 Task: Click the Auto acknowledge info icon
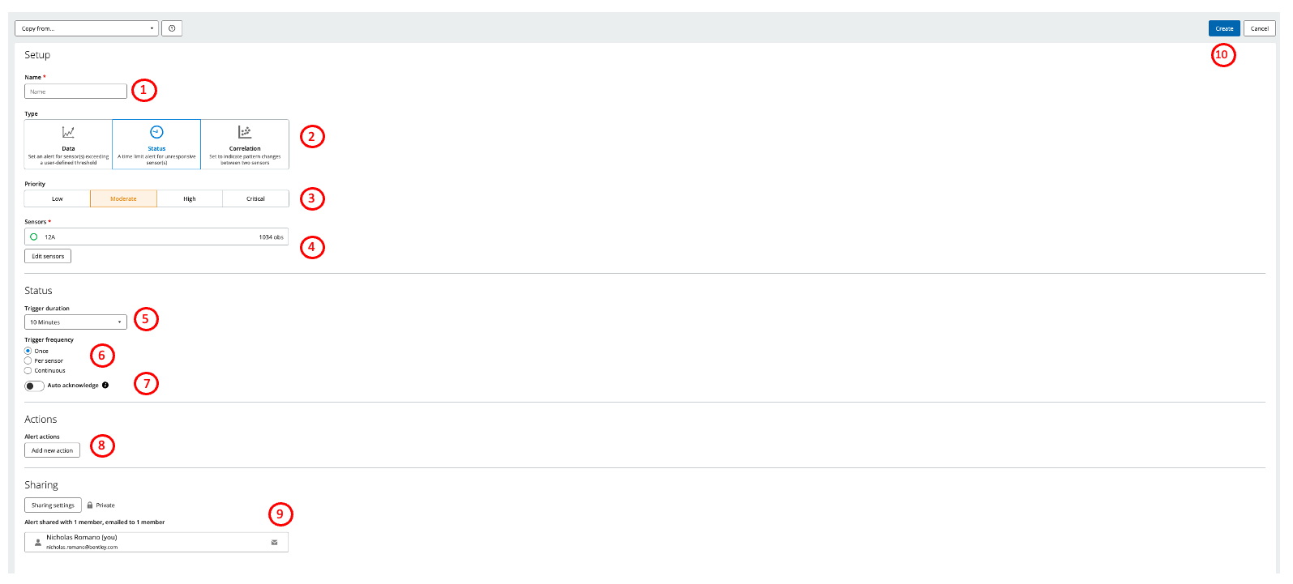[x=105, y=386]
